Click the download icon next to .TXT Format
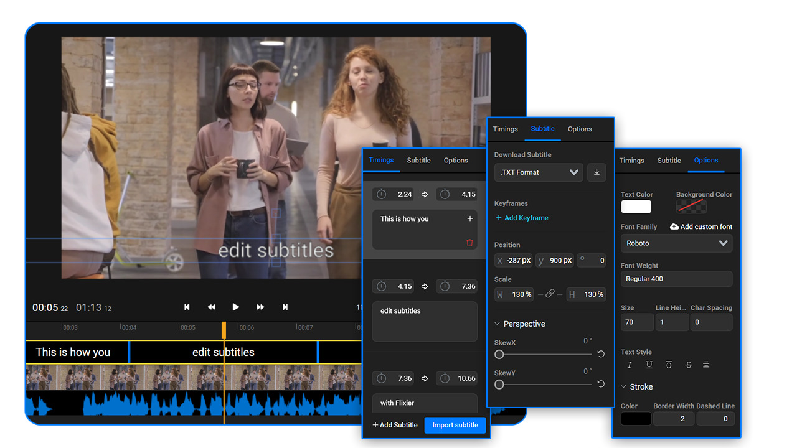797x448 pixels. (597, 172)
